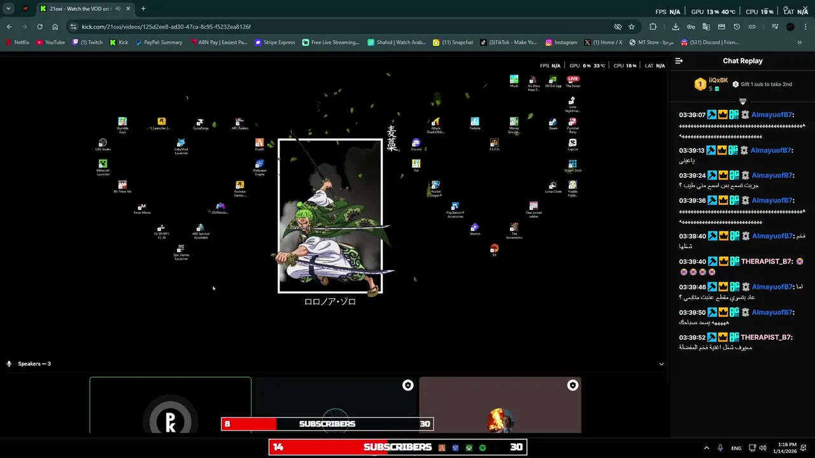Open the CapCut desktop icon
Screen dimensions: 815x458
coord(572,144)
